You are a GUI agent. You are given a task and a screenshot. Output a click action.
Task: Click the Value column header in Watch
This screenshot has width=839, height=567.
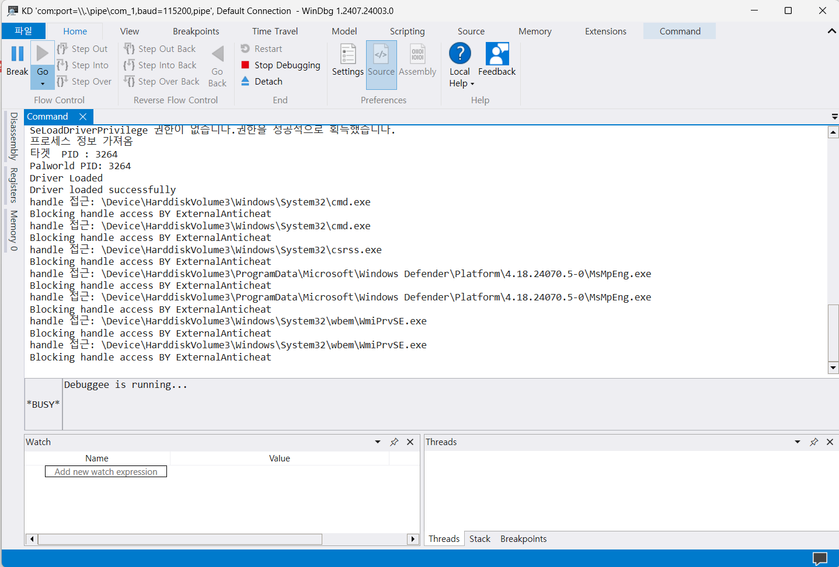[x=280, y=459]
